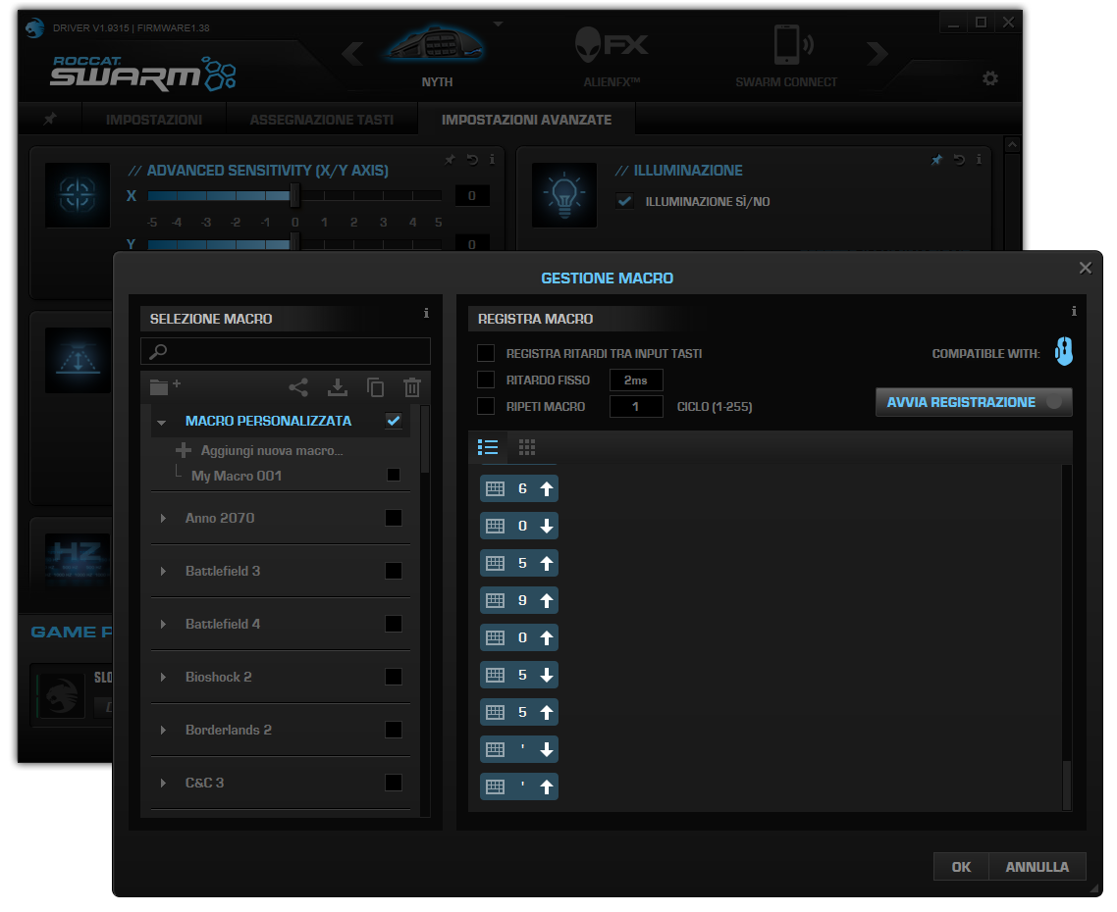Open the Impostazioni Avanzate tab
Screen dimensions: 1117x912
tap(526, 120)
